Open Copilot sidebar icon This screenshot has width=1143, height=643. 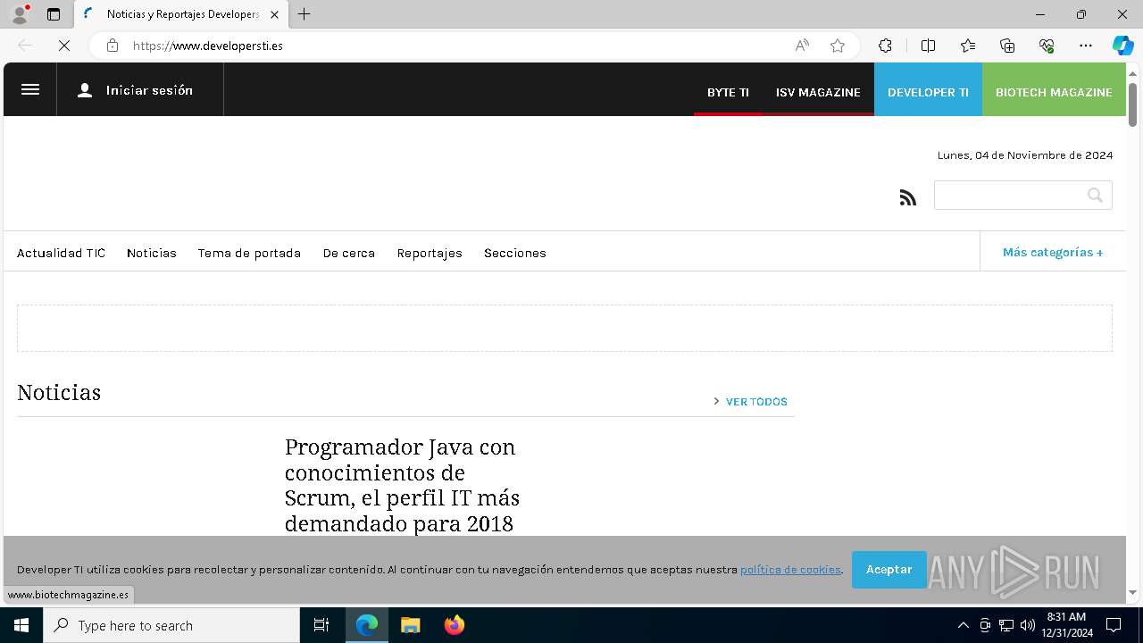[x=1122, y=46]
